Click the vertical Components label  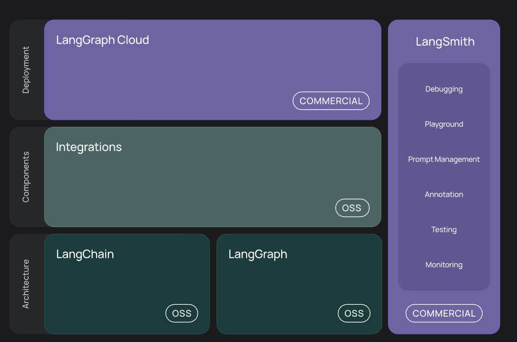(x=26, y=177)
